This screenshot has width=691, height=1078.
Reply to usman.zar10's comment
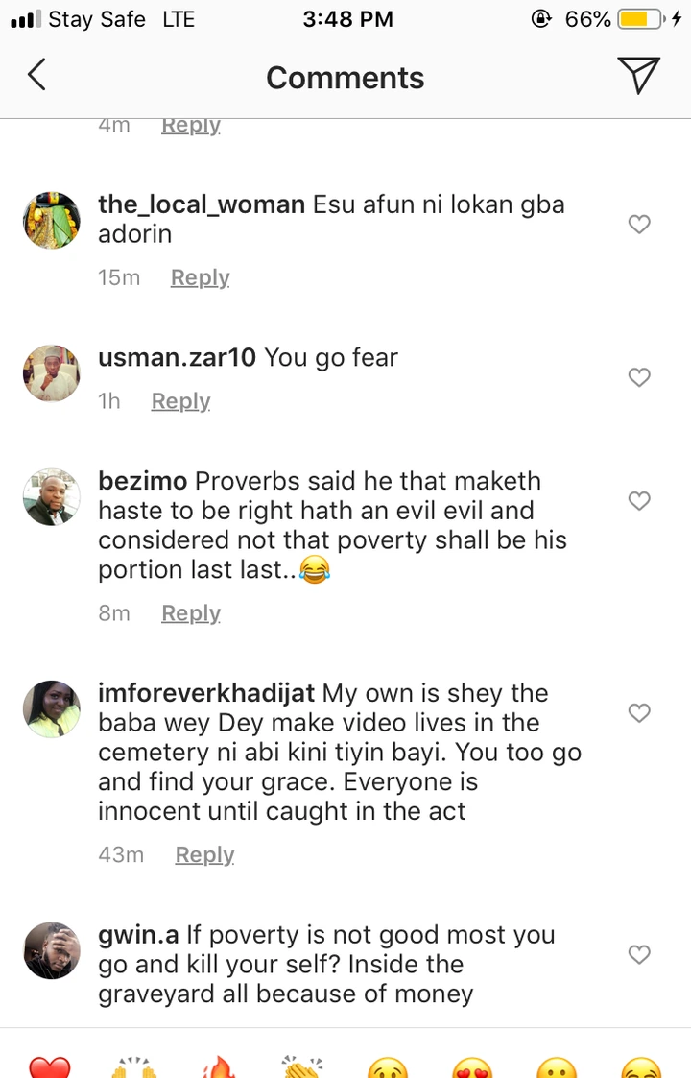pyautogui.click(x=180, y=401)
